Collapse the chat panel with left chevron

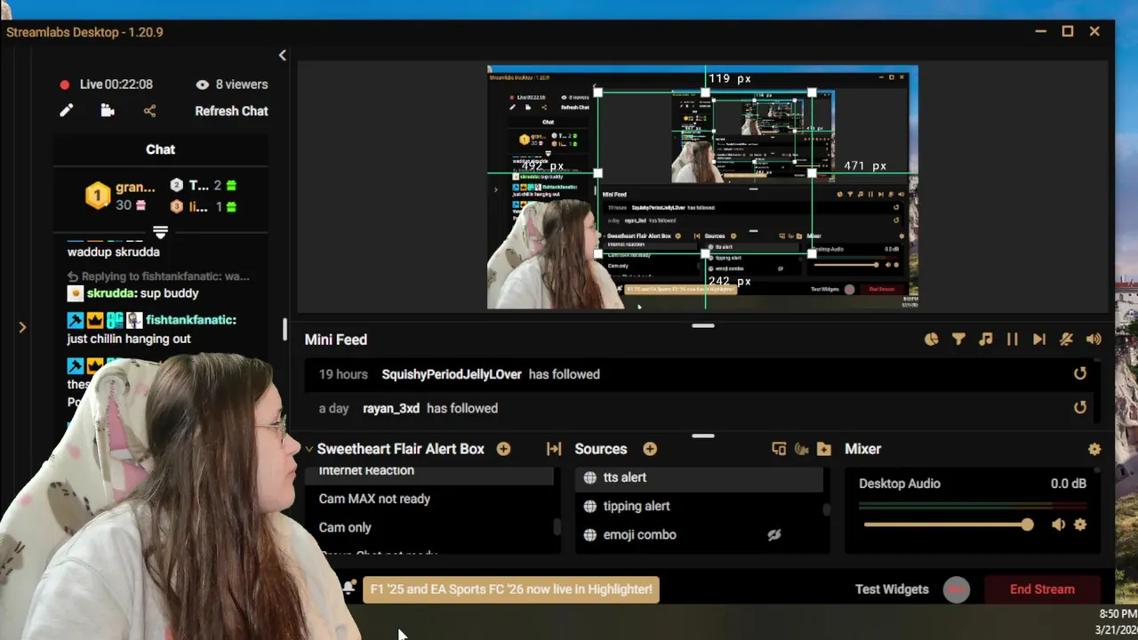[x=283, y=55]
